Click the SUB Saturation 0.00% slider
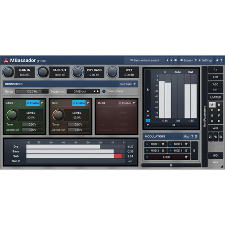The height and width of the screenshot is (225, 225). click(78, 130)
